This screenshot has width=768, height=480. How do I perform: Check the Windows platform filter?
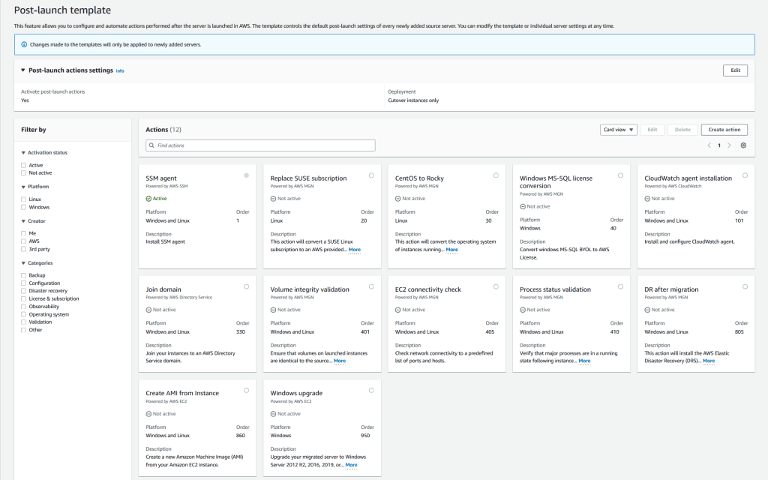pyautogui.click(x=25, y=207)
